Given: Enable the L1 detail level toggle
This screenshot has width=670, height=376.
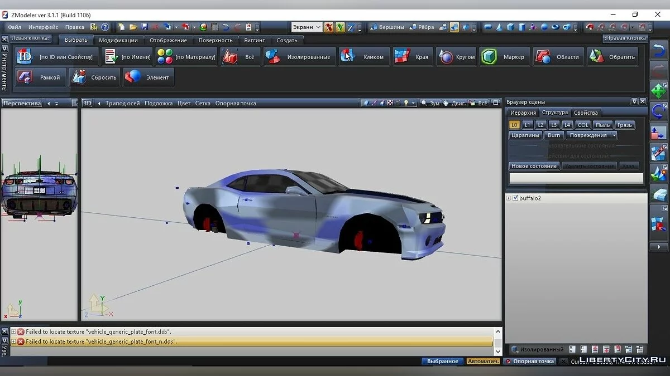Looking at the screenshot, I should point(527,125).
